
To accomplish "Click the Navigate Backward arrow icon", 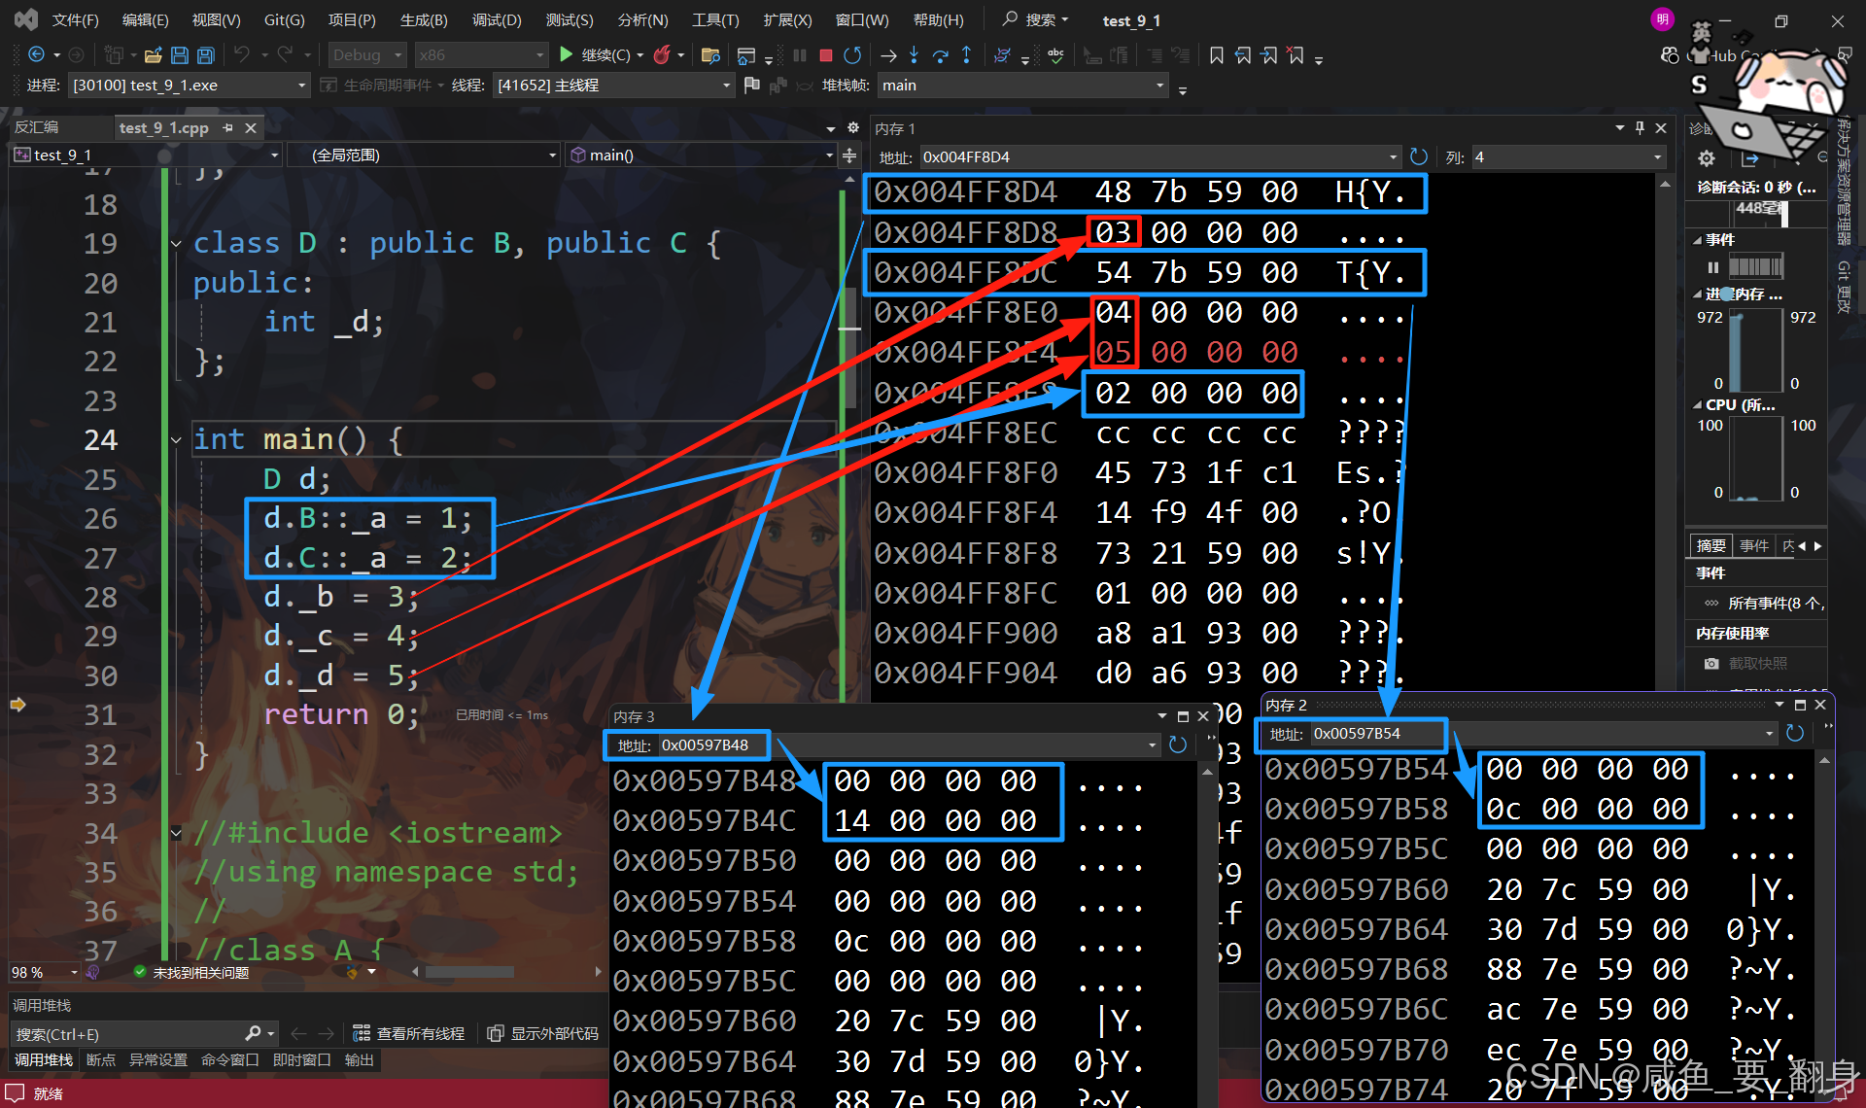I will tap(37, 54).
